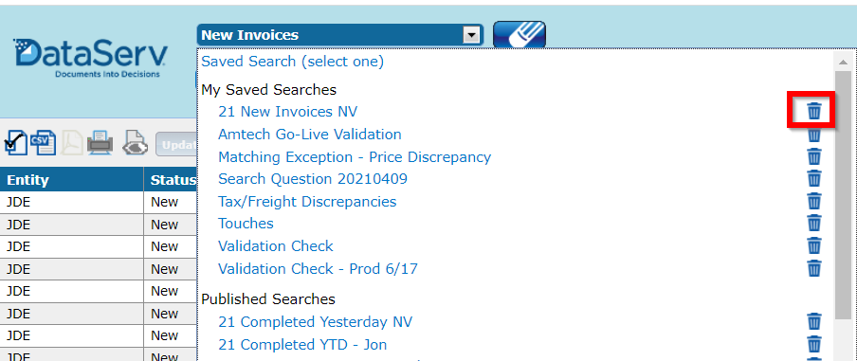Select Search Question 20210409 entry
The width and height of the screenshot is (857, 361).
click(313, 179)
